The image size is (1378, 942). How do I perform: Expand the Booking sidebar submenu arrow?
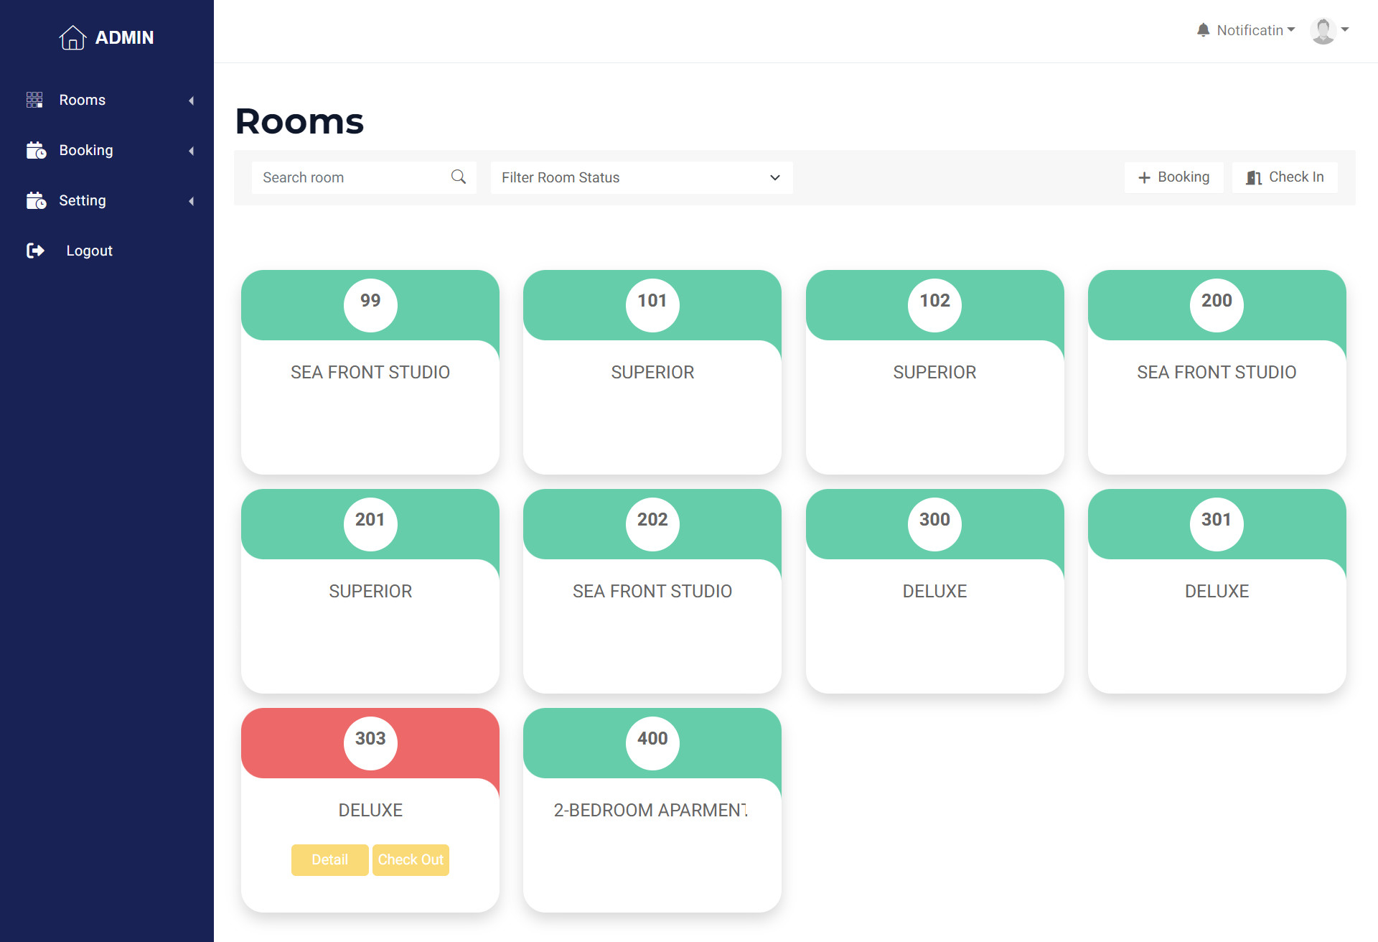pos(191,151)
